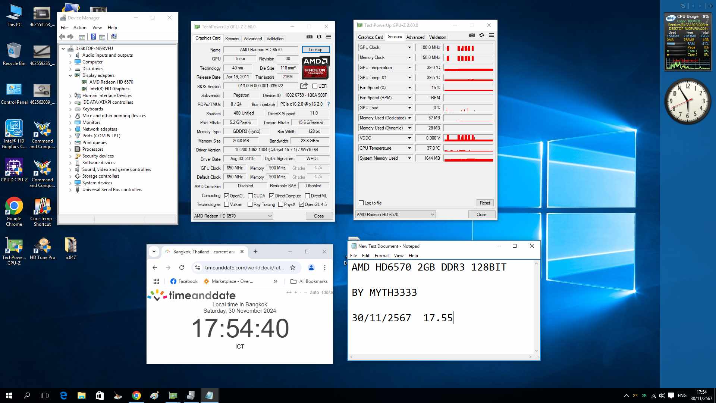Click refresh icon in GPU-Z Graphics Card window
716x403 pixels.
[319, 37]
